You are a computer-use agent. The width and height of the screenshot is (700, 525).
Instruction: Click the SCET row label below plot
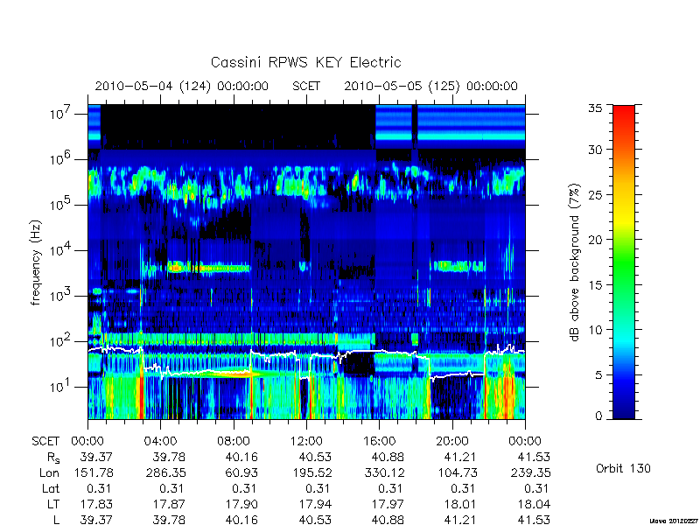coord(45,442)
